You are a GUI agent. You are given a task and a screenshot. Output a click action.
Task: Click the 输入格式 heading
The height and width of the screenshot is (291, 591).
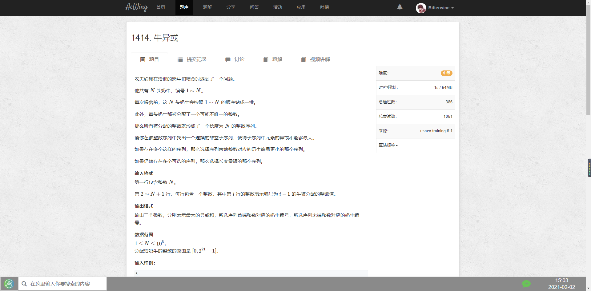[144, 173]
